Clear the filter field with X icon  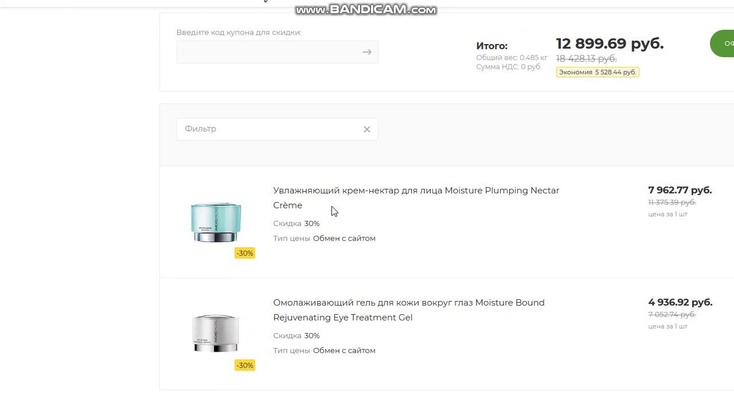click(x=367, y=129)
